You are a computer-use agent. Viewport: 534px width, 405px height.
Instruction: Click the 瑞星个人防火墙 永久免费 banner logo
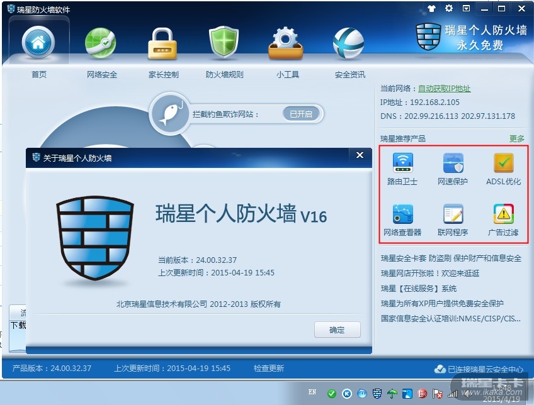tap(471, 36)
